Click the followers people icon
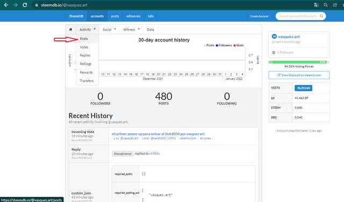 pos(274,53)
